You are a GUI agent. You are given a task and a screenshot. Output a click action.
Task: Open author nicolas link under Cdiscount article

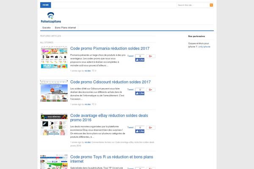pyautogui.click(x=88, y=104)
